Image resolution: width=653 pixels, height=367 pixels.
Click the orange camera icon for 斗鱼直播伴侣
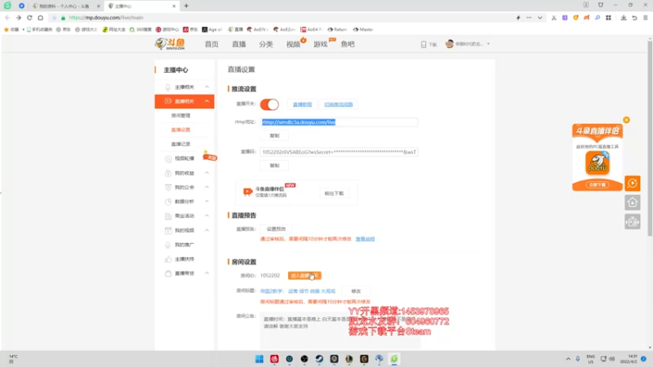point(247,192)
